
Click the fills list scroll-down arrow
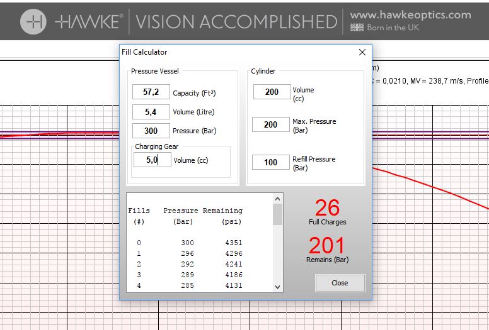(278, 287)
